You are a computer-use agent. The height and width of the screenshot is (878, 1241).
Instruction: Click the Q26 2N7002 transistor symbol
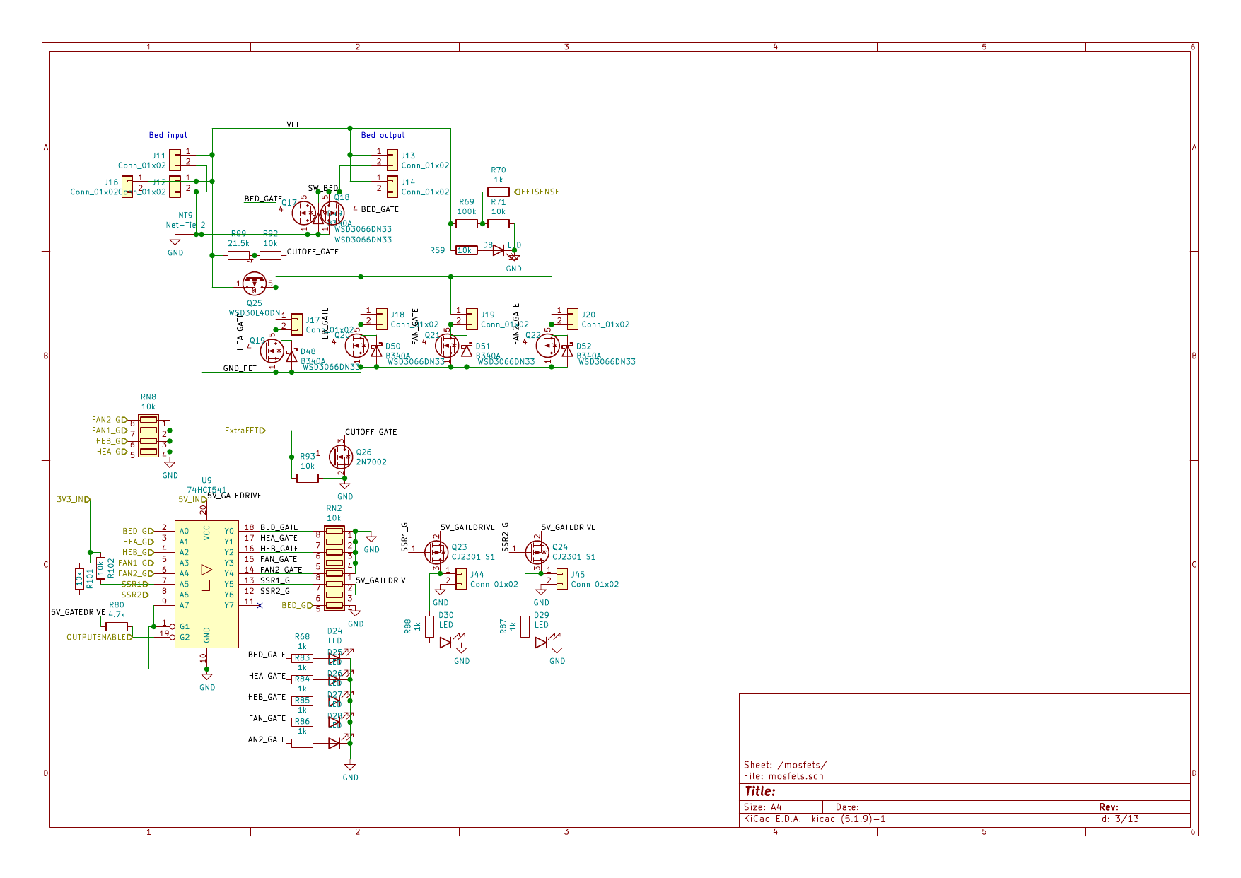341,457
